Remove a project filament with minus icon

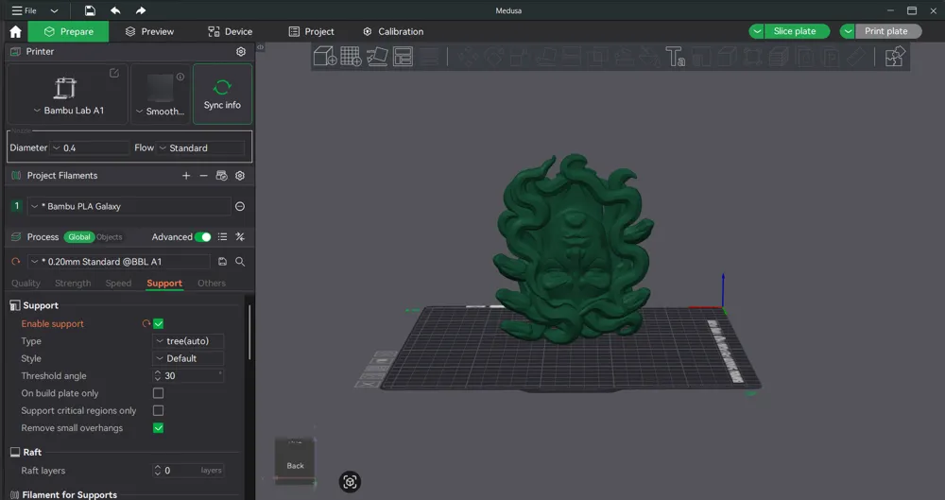204,176
